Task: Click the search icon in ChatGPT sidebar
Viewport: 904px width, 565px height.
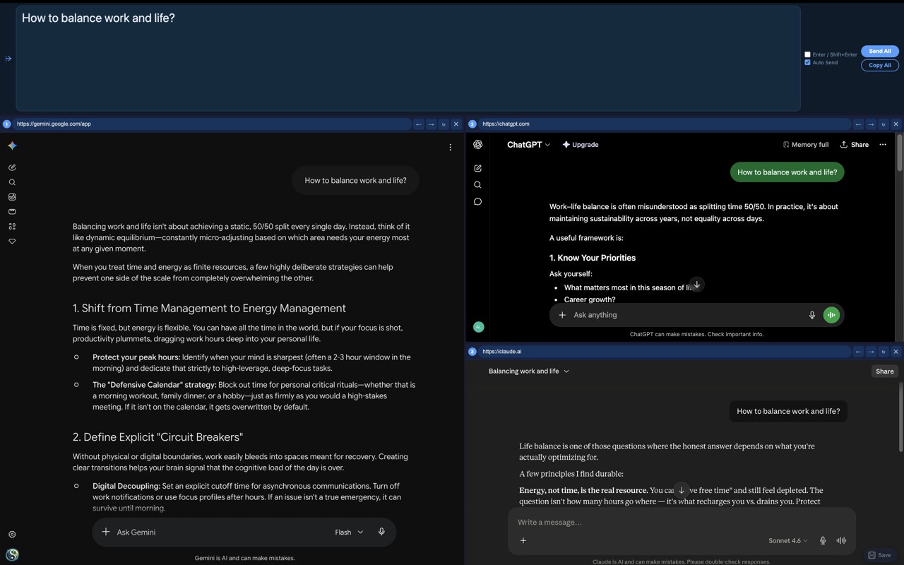Action: point(477,185)
